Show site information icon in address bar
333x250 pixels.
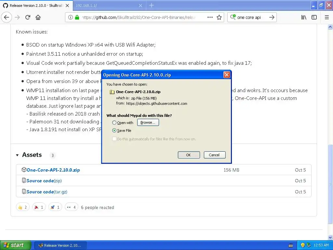[x=71, y=18]
